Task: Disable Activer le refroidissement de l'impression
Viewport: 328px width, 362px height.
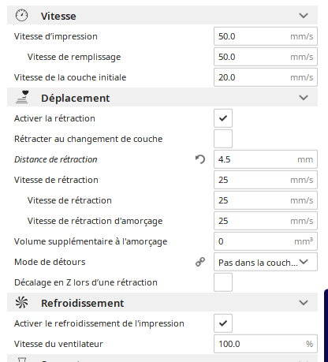Action: click(x=223, y=323)
